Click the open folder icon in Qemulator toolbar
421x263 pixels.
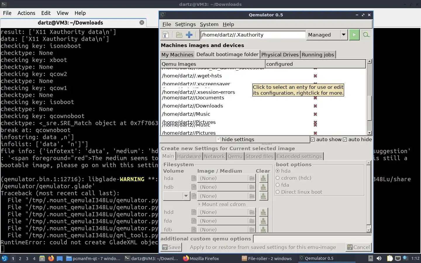(x=179, y=35)
